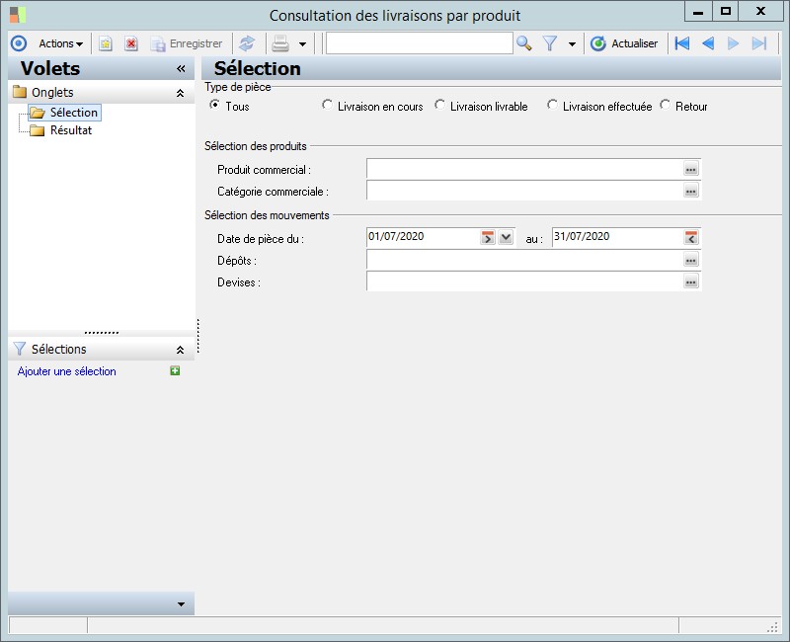790x642 pixels.
Task: Select the Tous radio button
Action: point(214,105)
